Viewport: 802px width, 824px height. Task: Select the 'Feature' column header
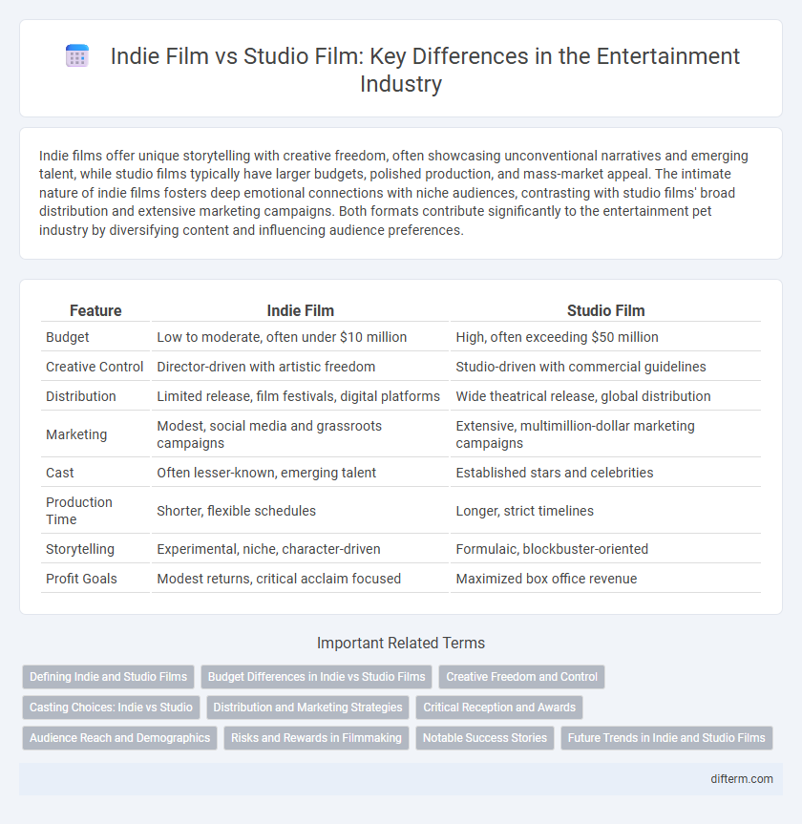95,310
